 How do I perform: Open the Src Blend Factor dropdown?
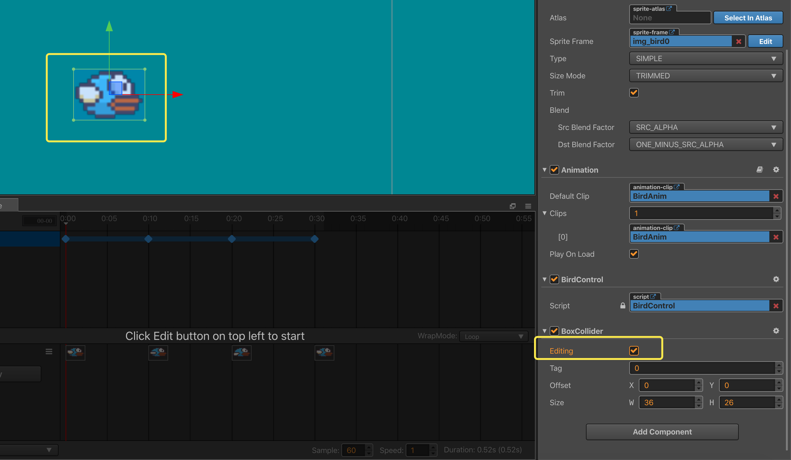click(706, 127)
